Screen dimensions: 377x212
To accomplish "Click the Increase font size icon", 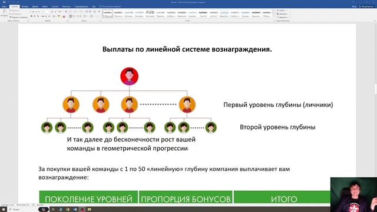I will click(x=52, y=12).
